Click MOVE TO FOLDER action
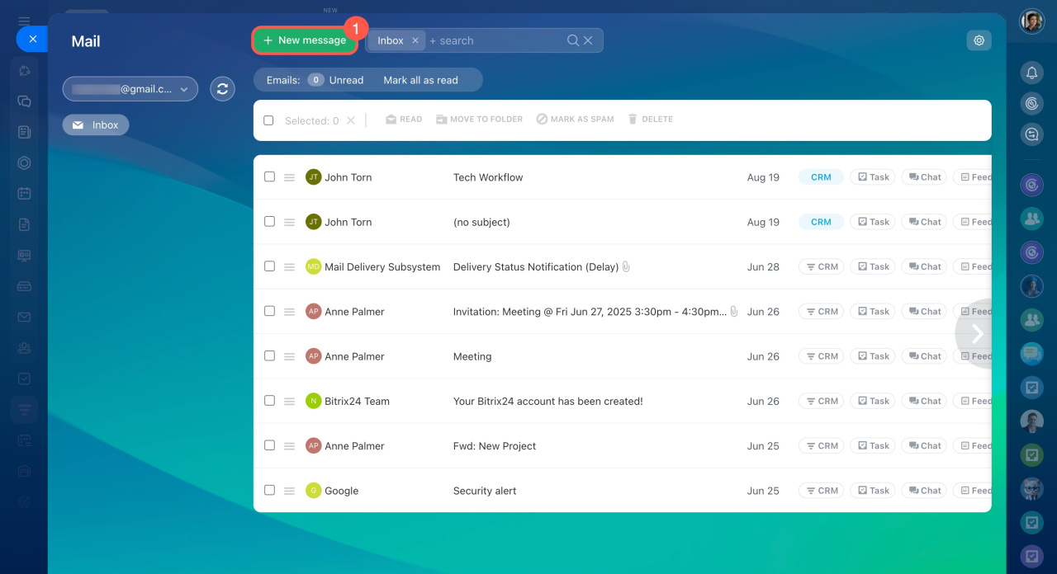Viewport: 1057px width, 574px height. pyautogui.click(x=480, y=120)
